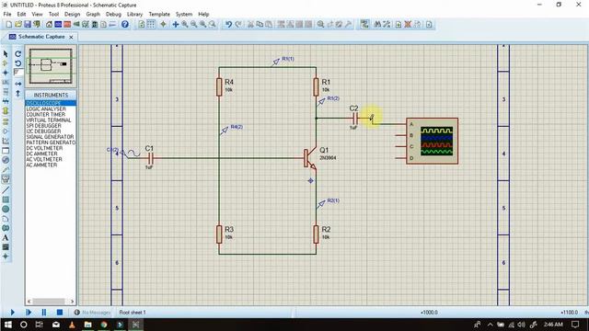589x331 pixels.
Task: Close the Schematic Capture tab
Action: [71, 37]
